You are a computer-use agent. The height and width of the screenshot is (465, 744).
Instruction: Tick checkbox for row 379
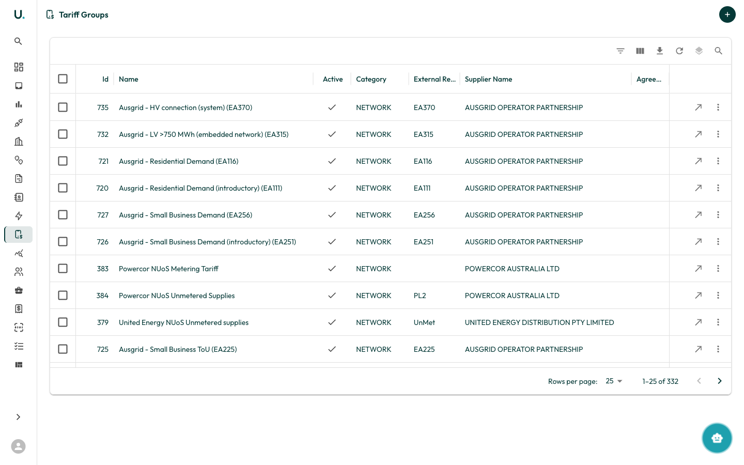click(63, 322)
